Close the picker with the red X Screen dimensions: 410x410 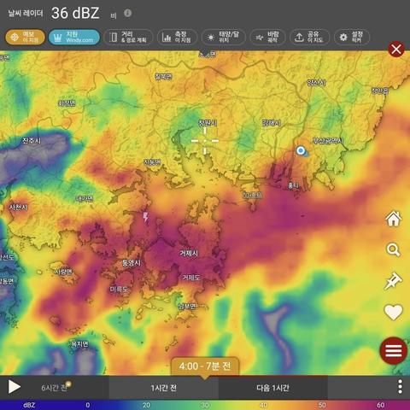pyautogui.click(x=396, y=50)
